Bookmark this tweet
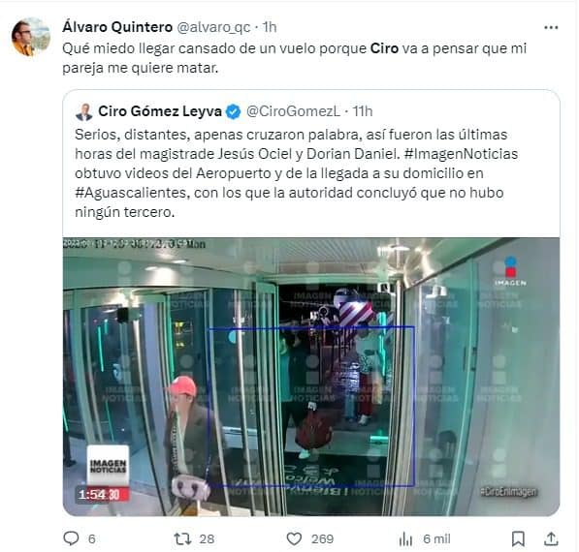 [x=518, y=538]
